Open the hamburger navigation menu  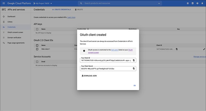coord(4,3)
